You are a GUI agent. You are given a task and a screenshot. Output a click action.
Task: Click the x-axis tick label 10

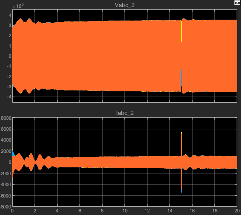[125, 211]
